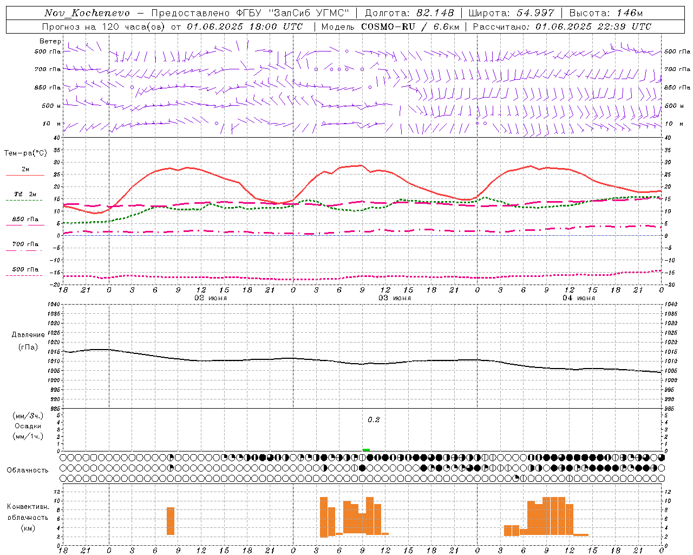
Task: Click the 0.2 precipitation amount value
Action: [x=374, y=420]
